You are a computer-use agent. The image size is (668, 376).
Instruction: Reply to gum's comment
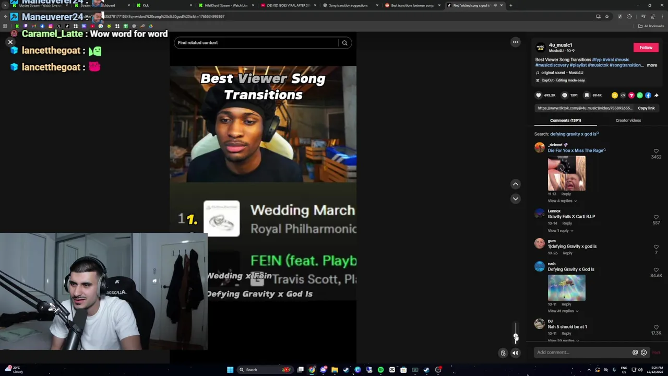(567, 253)
